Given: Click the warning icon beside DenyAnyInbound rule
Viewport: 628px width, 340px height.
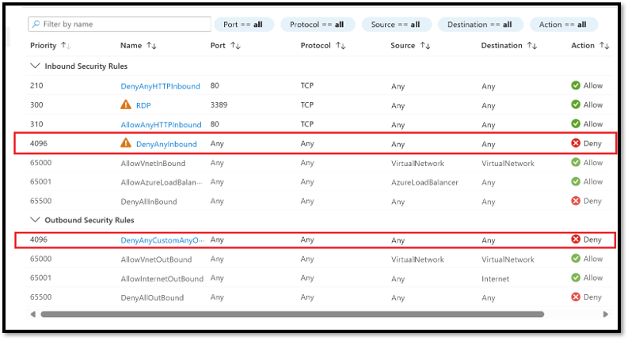Looking at the screenshot, I should pyautogui.click(x=125, y=143).
